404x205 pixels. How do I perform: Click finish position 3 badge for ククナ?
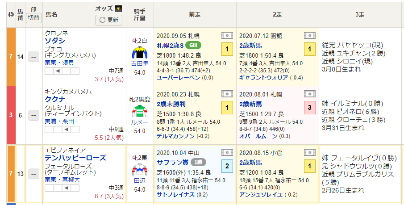(x=310, y=108)
